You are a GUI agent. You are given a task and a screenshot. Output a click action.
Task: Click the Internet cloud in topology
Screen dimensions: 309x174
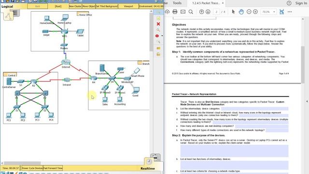[x=66, y=62]
